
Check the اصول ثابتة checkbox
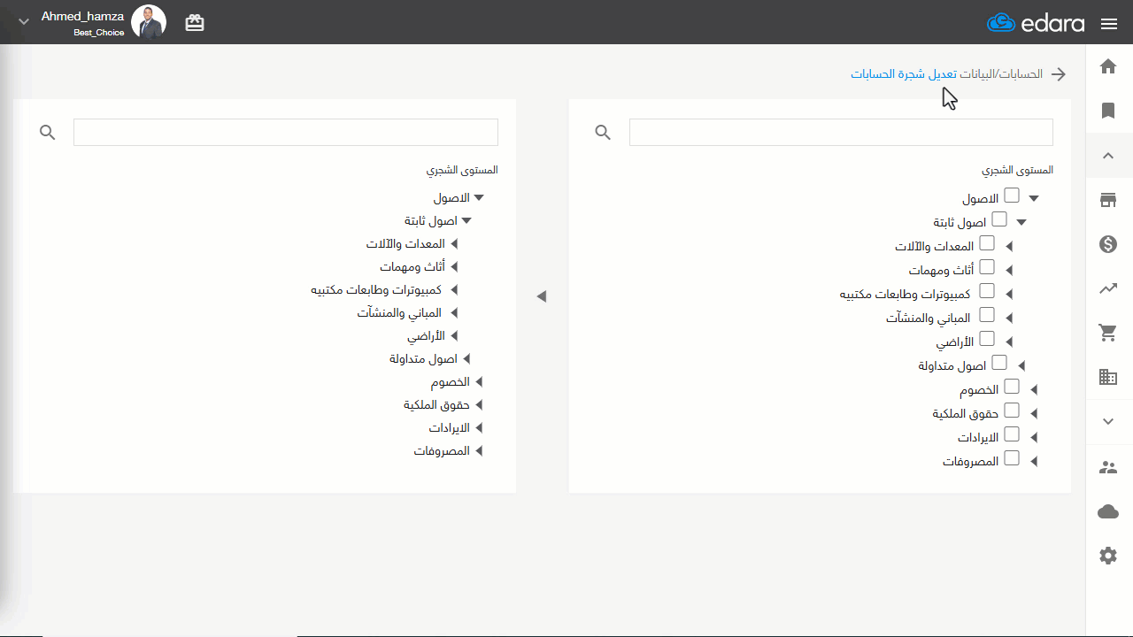[x=998, y=219]
